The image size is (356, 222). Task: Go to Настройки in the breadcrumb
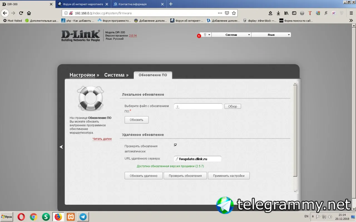[x=82, y=75]
